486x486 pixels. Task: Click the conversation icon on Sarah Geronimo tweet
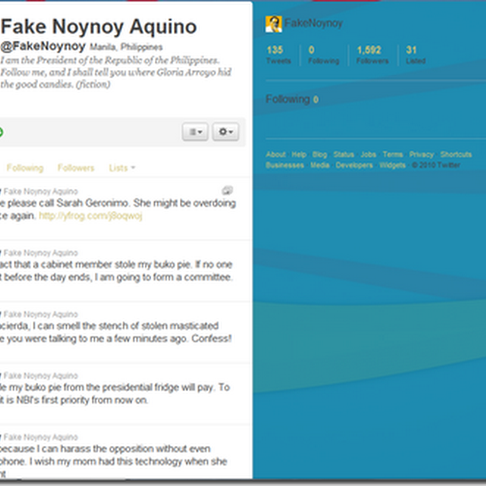(x=227, y=190)
